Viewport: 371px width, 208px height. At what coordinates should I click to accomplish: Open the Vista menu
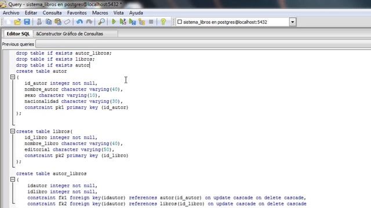(118, 13)
